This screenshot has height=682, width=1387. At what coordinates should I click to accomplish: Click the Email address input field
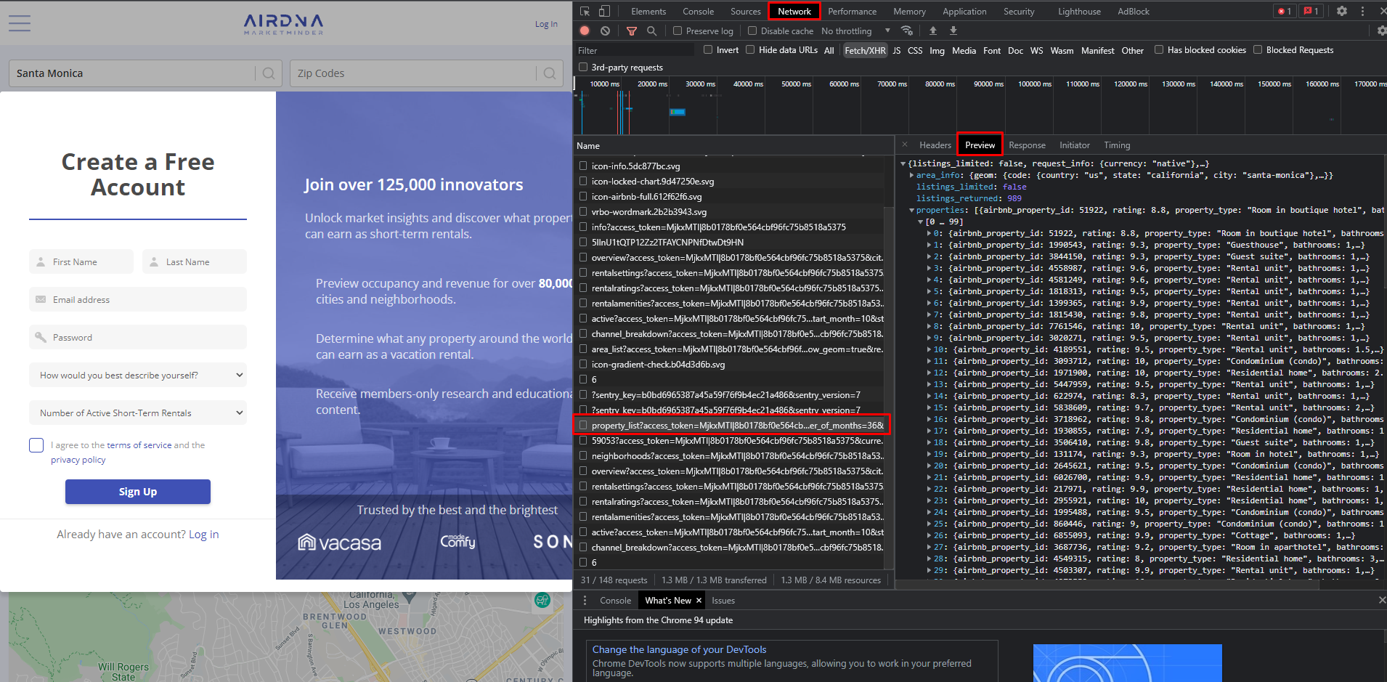(138, 299)
